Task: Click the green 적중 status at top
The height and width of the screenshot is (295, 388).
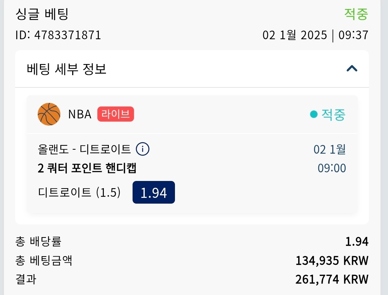Action: (356, 14)
